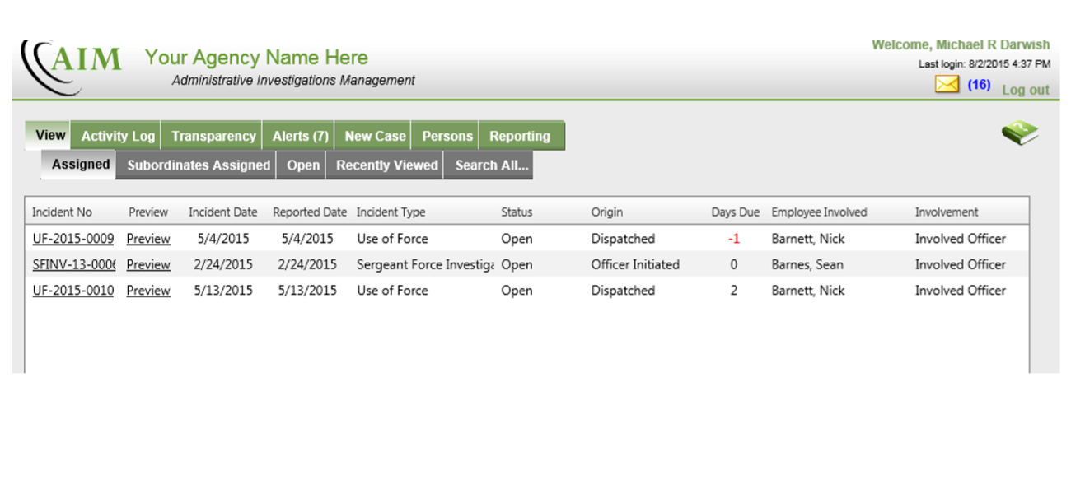Click the Employee Involved column header
The width and height of the screenshot is (1071, 494).
(x=819, y=212)
